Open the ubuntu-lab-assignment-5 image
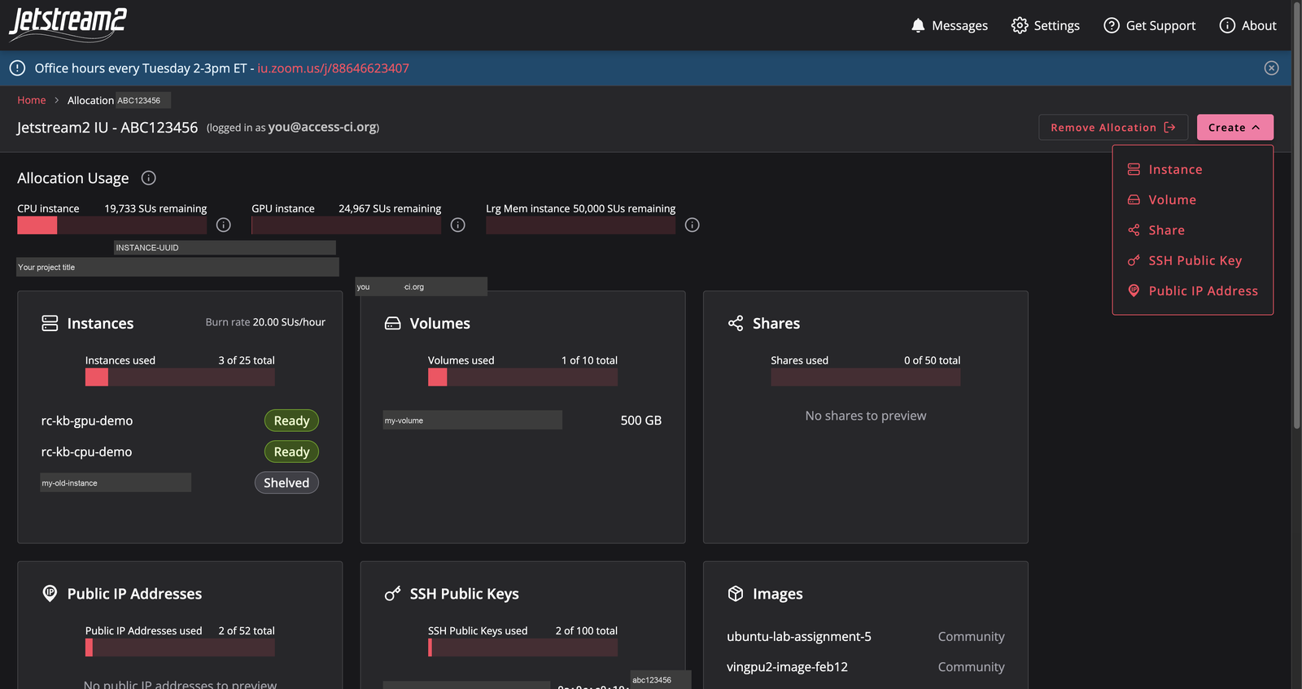1302x689 pixels. click(799, 637)
